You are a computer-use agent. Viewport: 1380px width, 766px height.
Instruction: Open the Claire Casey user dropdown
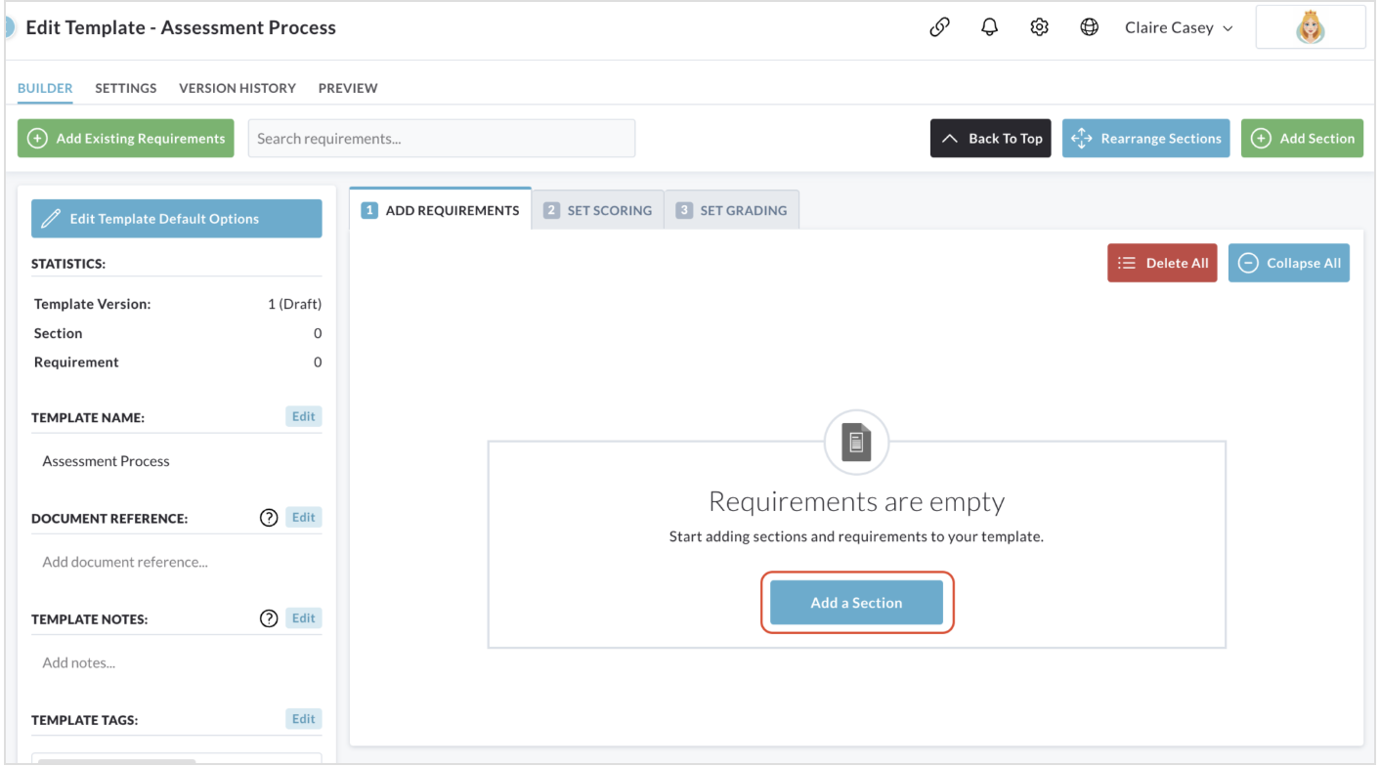pyautogui.click(x=1179, y=28)
